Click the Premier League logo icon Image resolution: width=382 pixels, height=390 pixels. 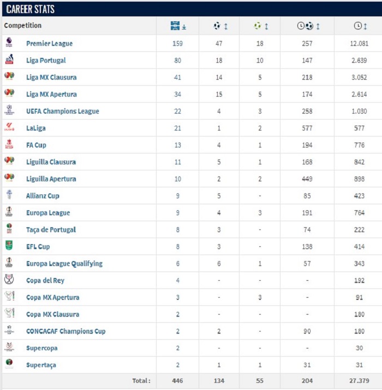coord(9,42)
